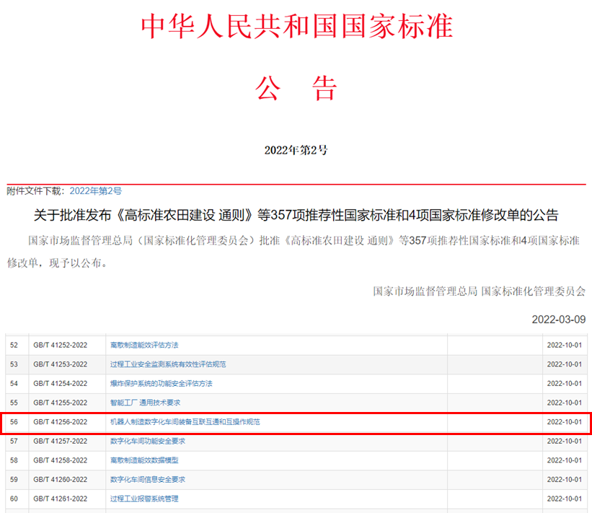Click the GB/T 41261-2022 standard number
Viewport: 592px width, 513px height.
[x=61, y=499]
